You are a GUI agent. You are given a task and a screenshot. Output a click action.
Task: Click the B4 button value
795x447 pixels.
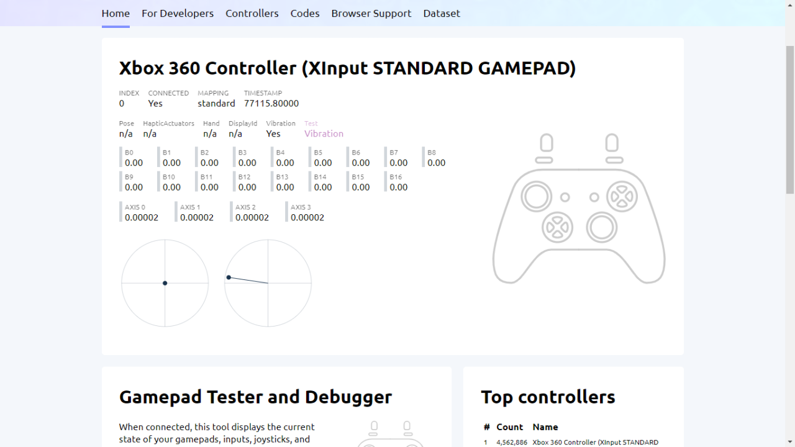pos(285,163)
